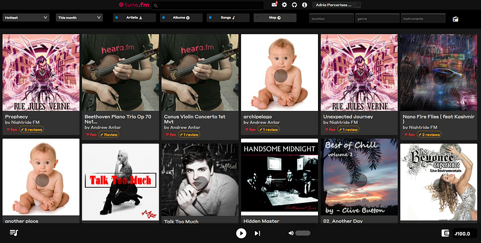Screen dimensions: 481x243
Task: Play the Nano Fire Flies cover
Action: (439, 73)
